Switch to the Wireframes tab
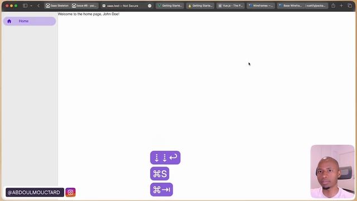The width and height of the screenshot is (357, 201). (x=260, y=6)
